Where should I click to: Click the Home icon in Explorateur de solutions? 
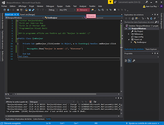point(133,18)
